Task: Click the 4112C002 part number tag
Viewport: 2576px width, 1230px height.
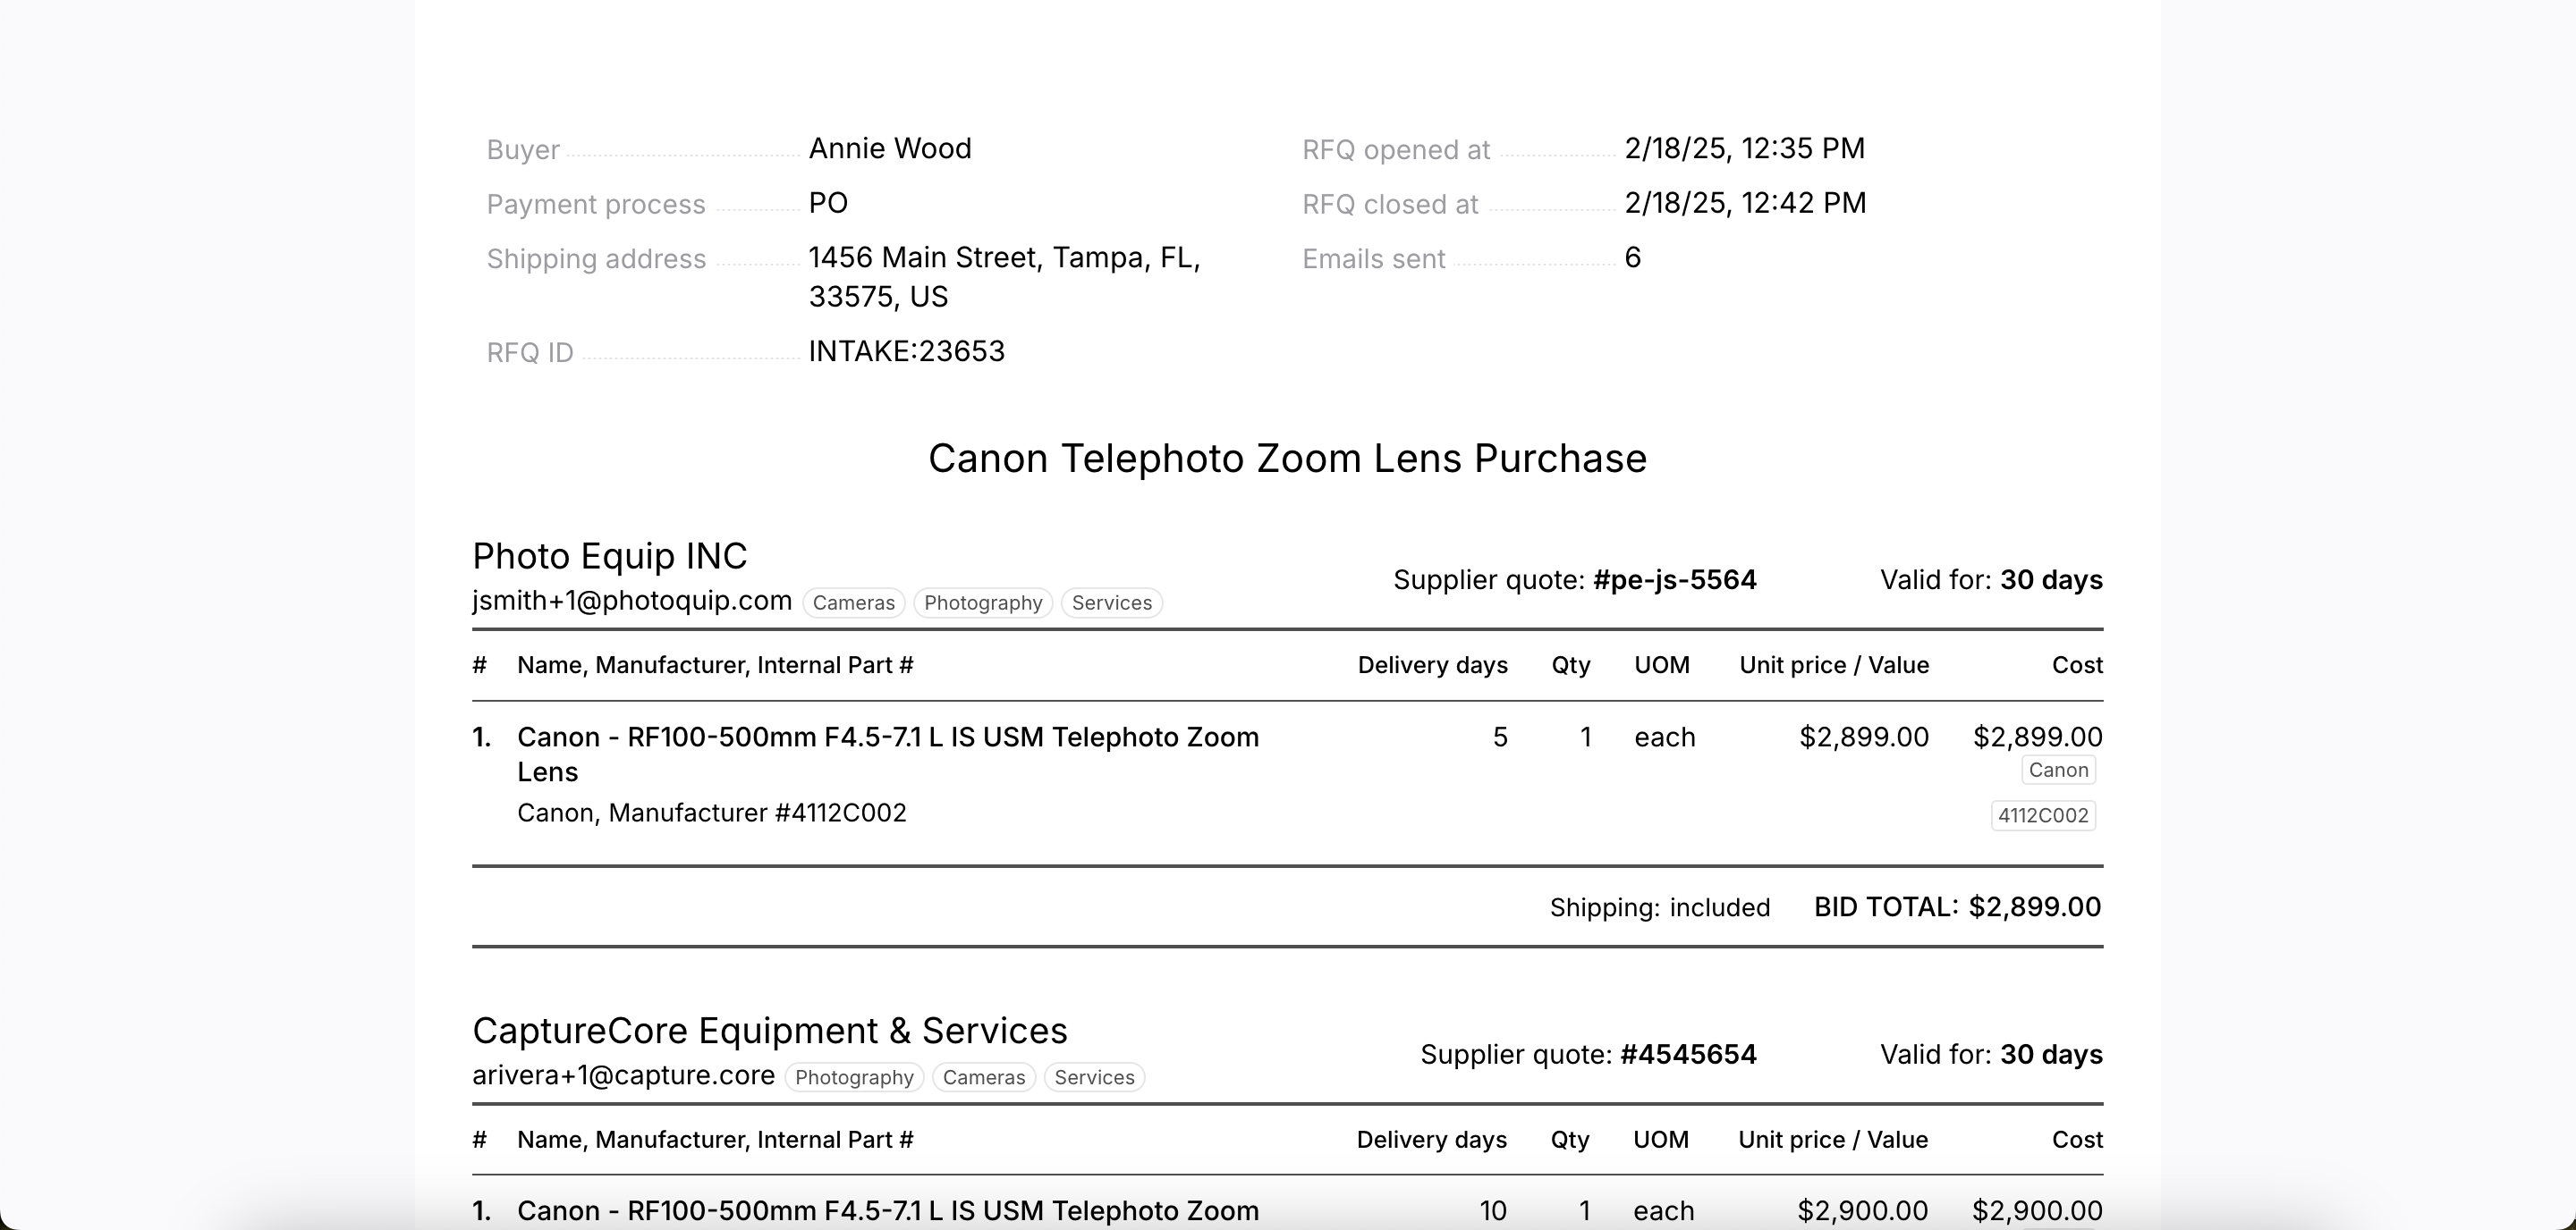Action: [2044, 816]
